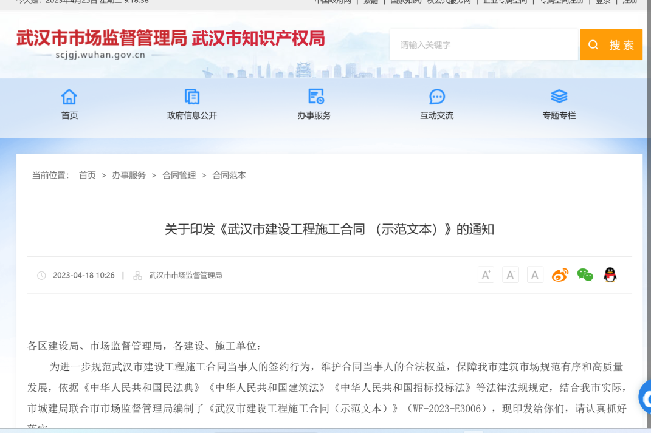The width and height of the screenshot is (651, 433).
Task: Open 办事服务 breadcrumb link
Action: coord(129,176)
